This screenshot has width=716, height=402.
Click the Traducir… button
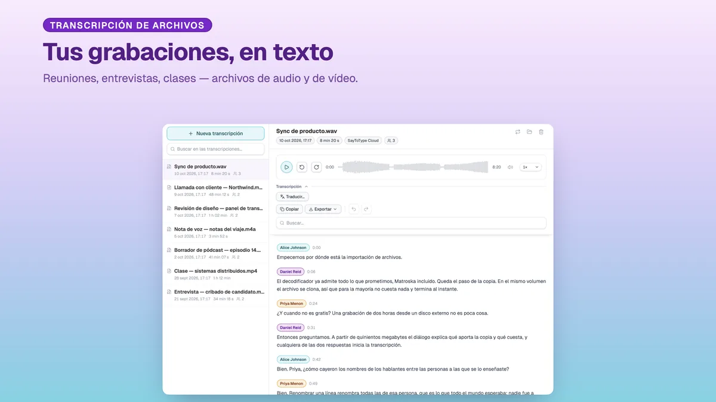point(292,197)
